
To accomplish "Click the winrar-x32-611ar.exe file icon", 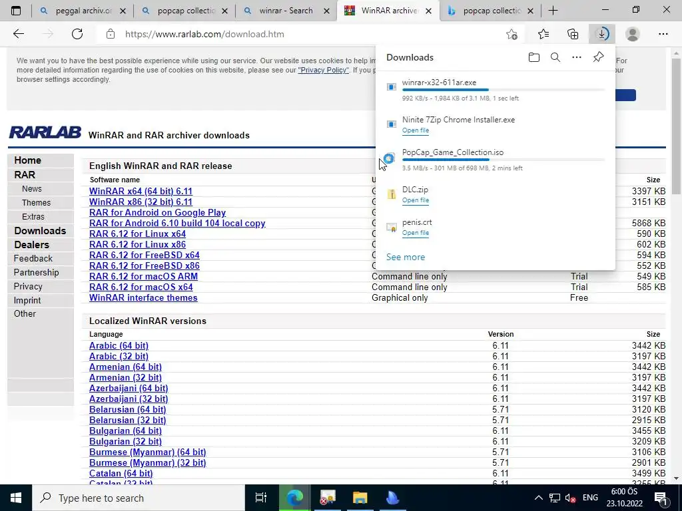I will tap(392, 87).
